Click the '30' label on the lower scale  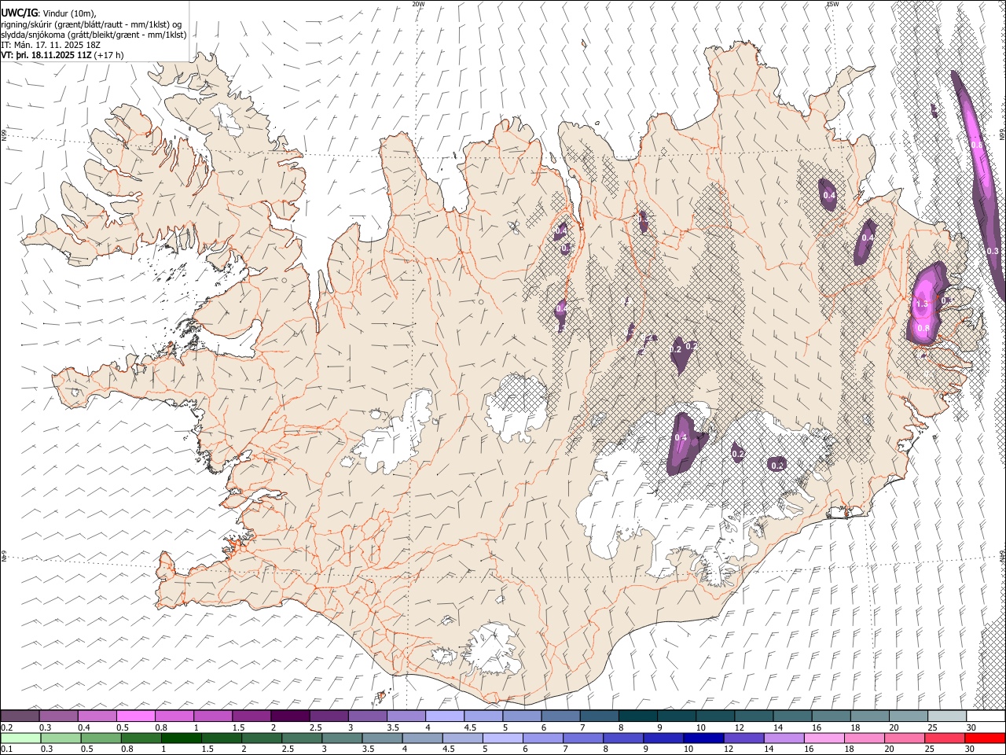tap(969, 749)
